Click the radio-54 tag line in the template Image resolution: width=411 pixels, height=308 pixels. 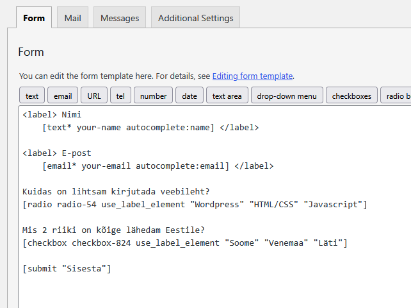click(195, 204)
